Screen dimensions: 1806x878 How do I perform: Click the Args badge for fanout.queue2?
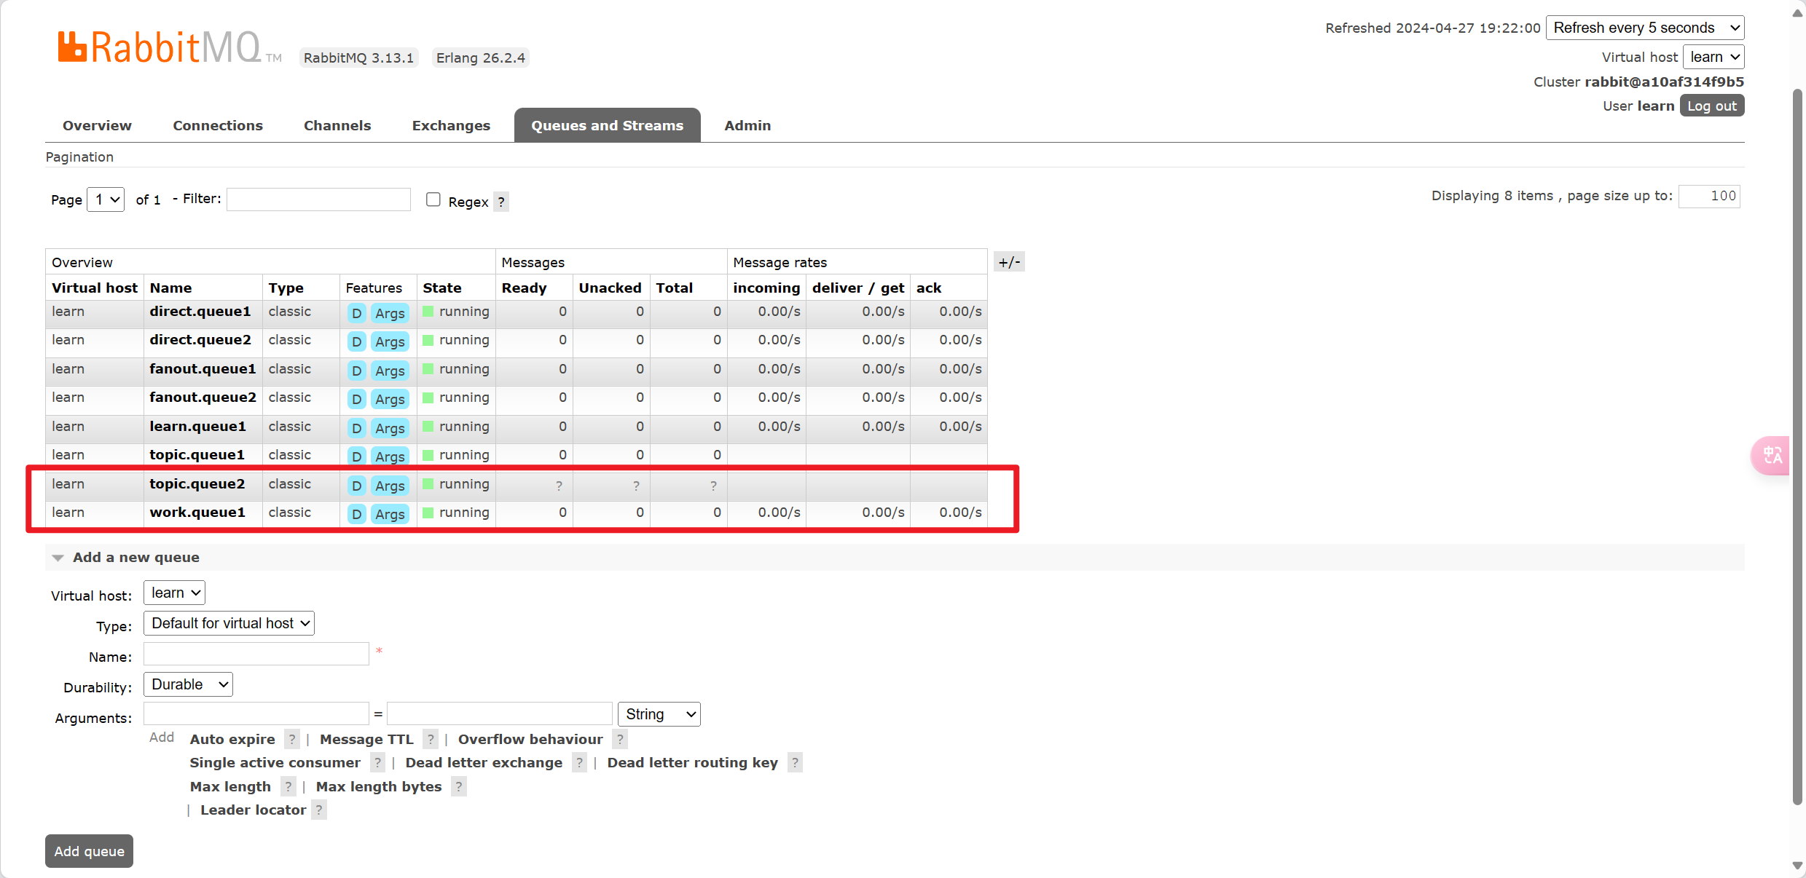390,399
